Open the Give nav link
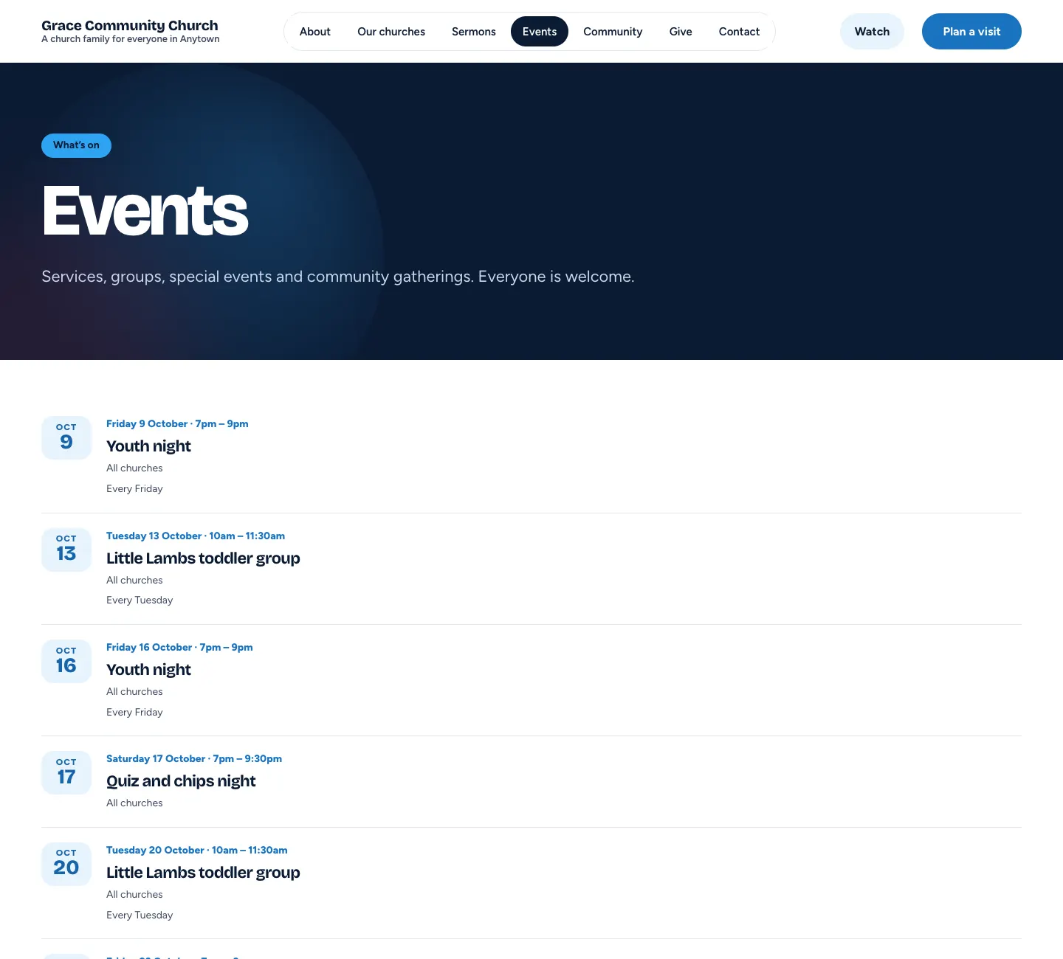Viewport: 1063px width, 959px height. pyautogui.click(x=681, y=32)
